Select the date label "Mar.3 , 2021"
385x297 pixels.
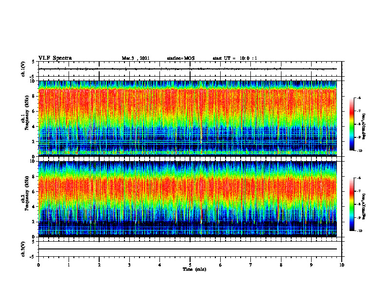136,58
